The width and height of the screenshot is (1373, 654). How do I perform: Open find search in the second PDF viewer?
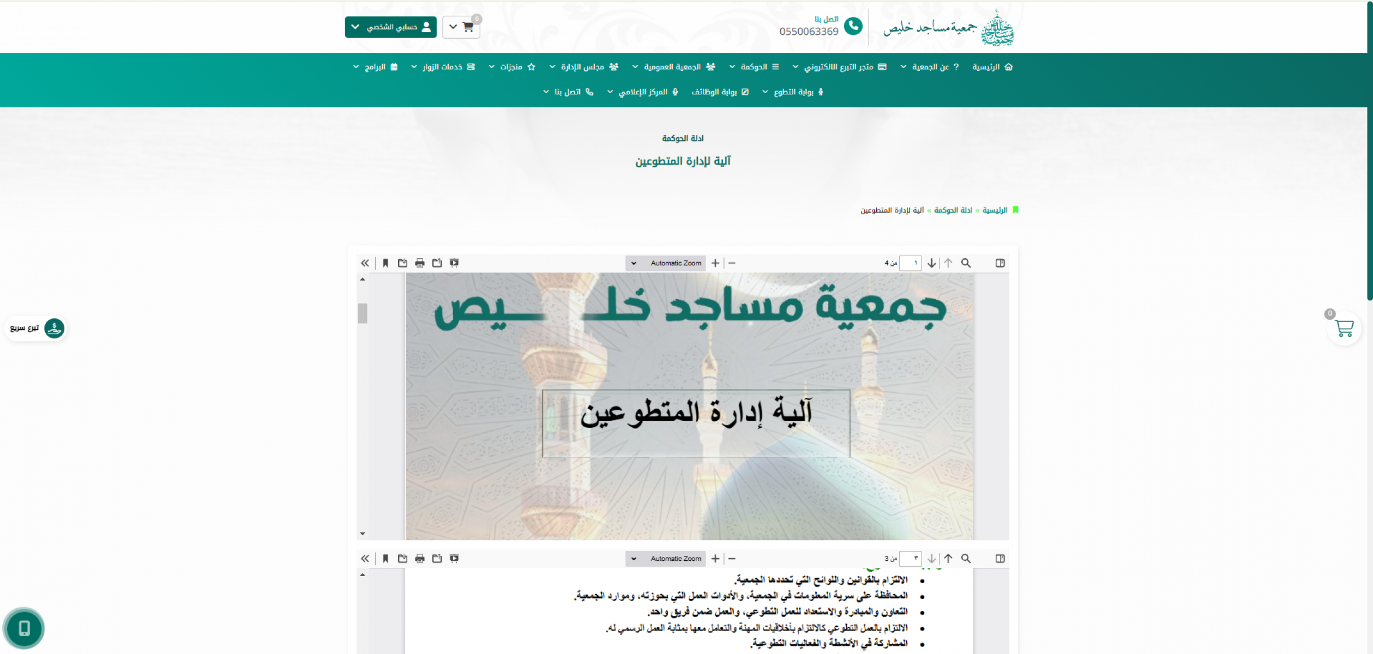[x=966, y=559]
